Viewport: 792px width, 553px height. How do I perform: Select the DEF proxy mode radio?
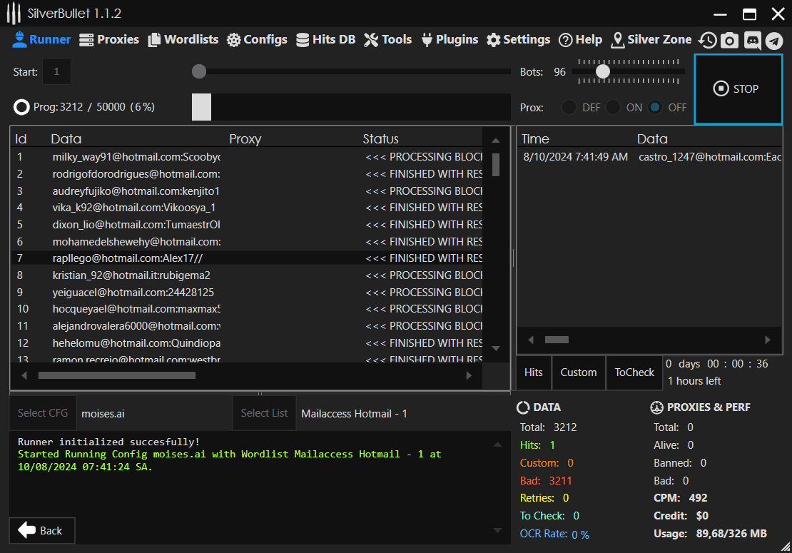coord(569,107)
